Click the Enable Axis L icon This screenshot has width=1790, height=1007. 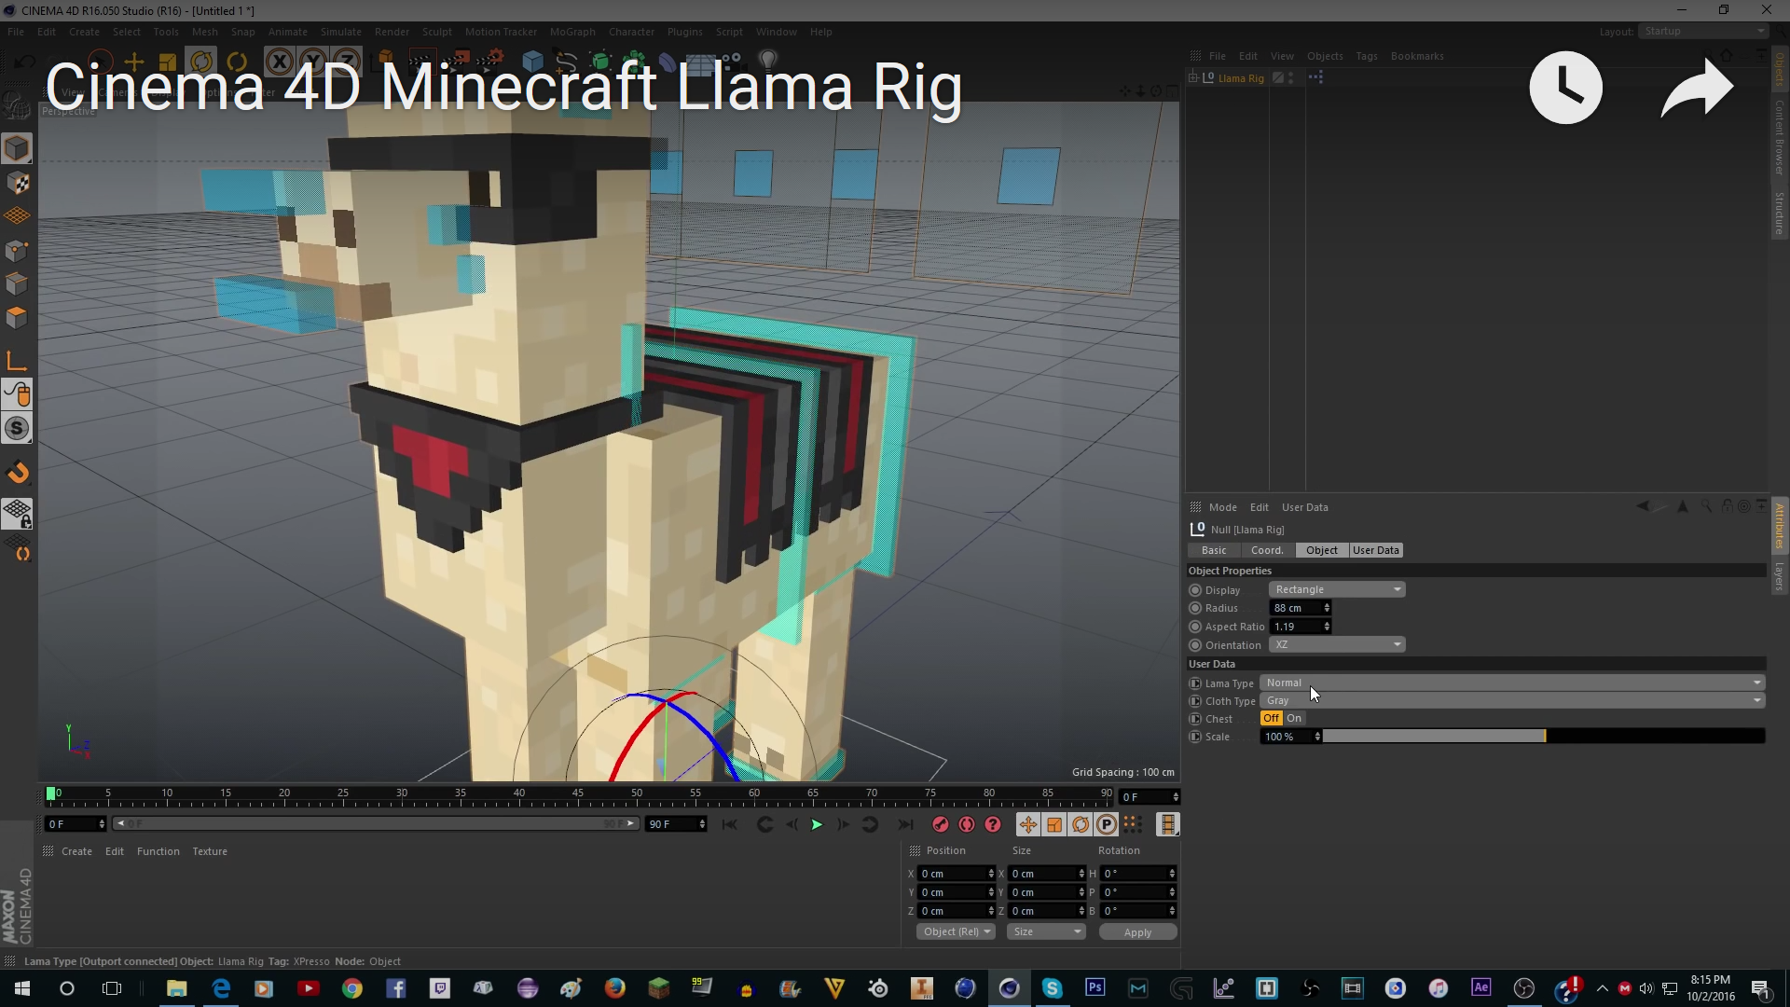pyautogui.click(x=17, y=361)
